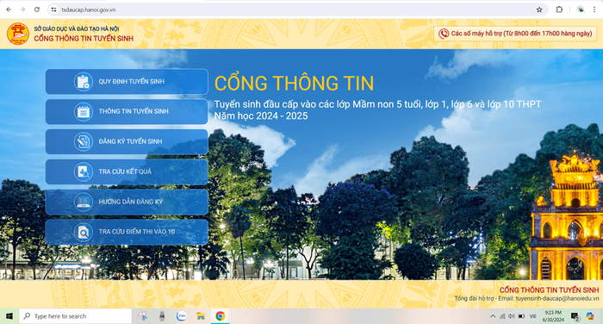Screen dimensions: 603x324
Task: Open the Chrome profile avatar
Action: click(581, 9)
